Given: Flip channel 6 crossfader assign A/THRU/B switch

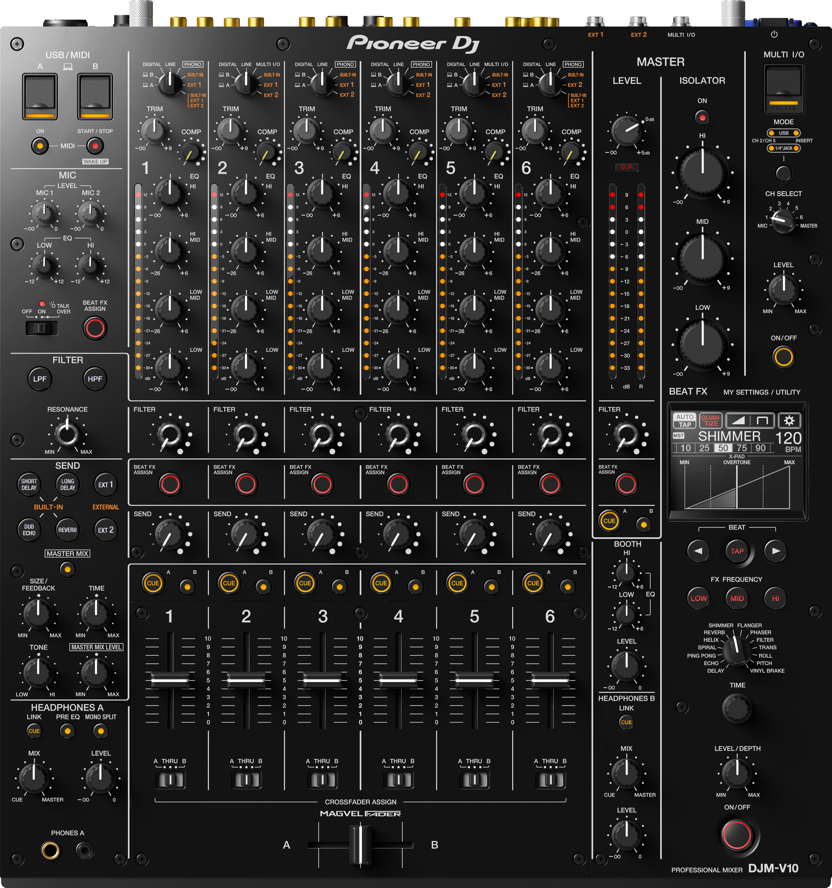Looking at the screenshot, I should click(551, 779).
